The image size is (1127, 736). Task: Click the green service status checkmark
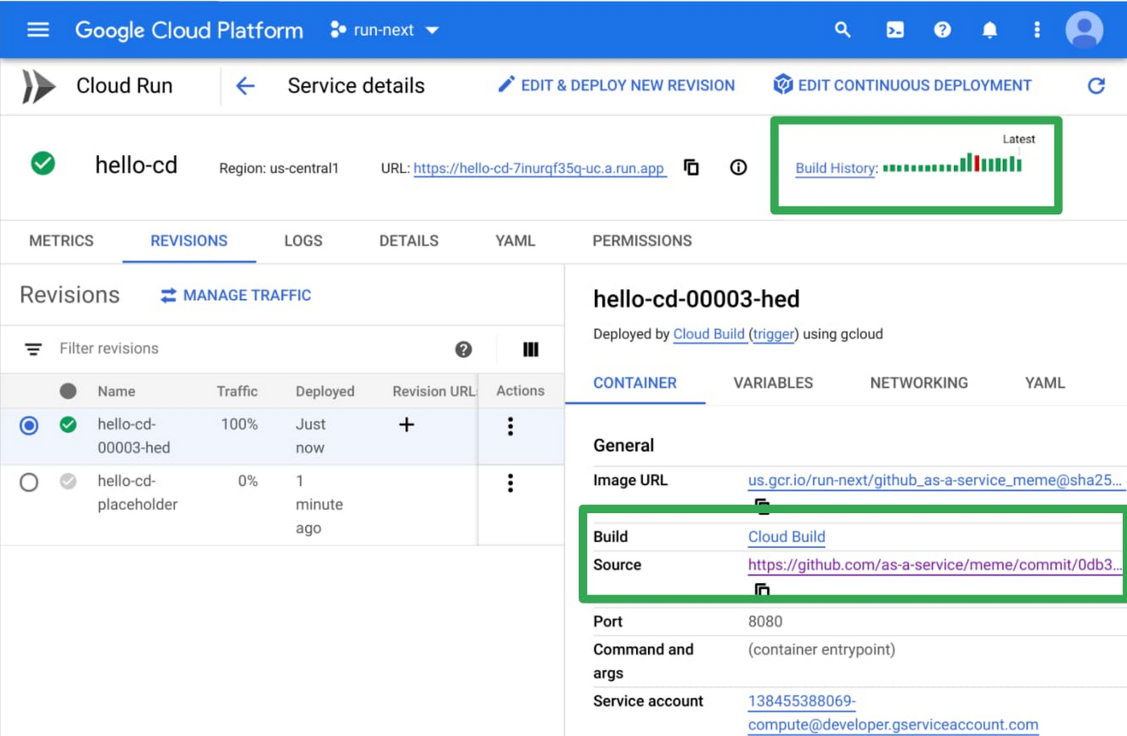43,163
